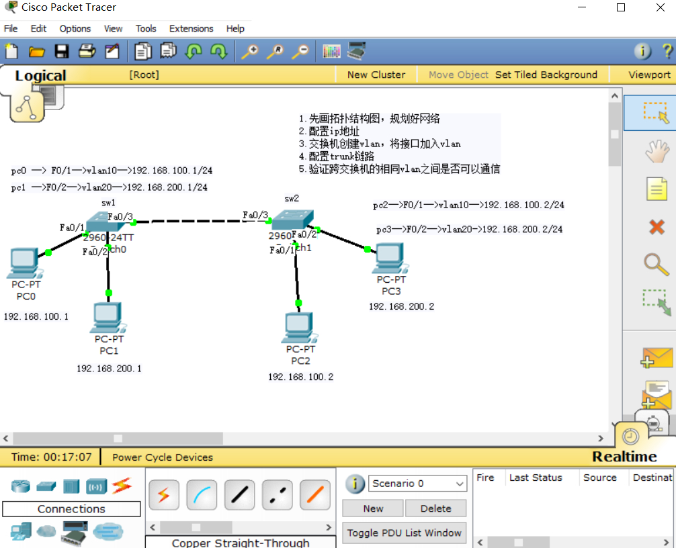This screenshot has height=548, width=676.
Task: Select the sw1 switch device
Action: tap(105, 222)
